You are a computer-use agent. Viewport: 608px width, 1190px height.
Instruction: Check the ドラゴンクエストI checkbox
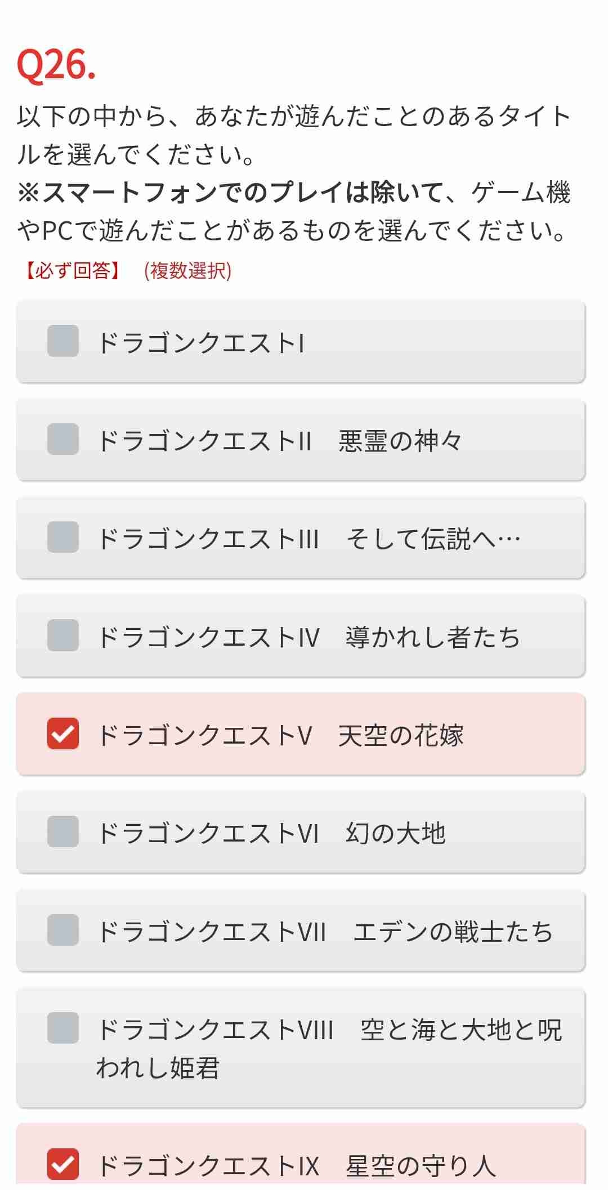click(62, 341)
